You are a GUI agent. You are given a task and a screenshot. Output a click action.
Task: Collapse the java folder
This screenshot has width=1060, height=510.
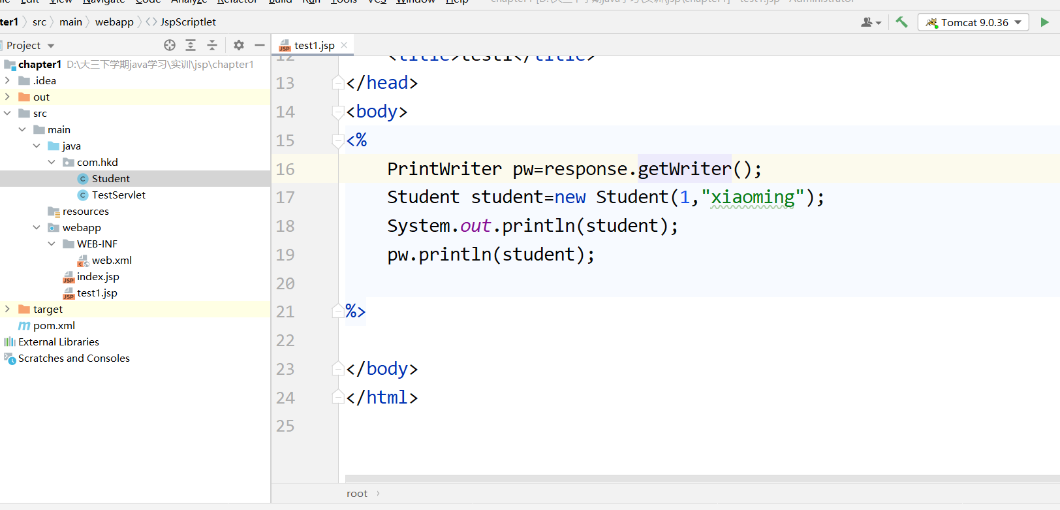pyautogui.click(x=37, y=146)
